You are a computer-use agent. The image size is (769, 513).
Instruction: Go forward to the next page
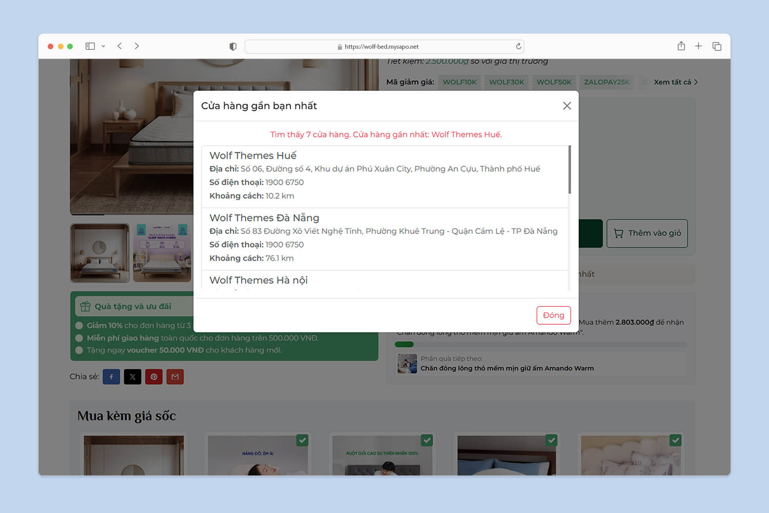pyautogui.click(x=136, y=46)
